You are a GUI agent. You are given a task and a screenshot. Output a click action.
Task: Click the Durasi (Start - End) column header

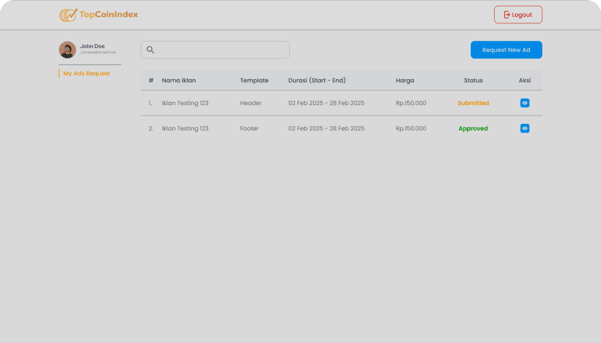point(317,80)
